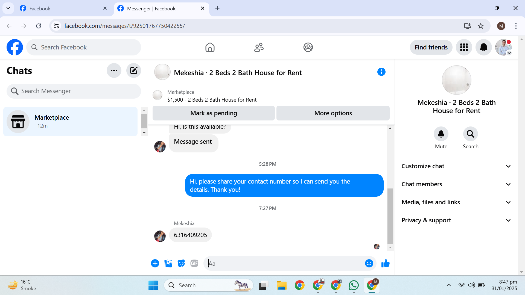
Task: Open a new browser tab
Action: click(x=217, y=8)
